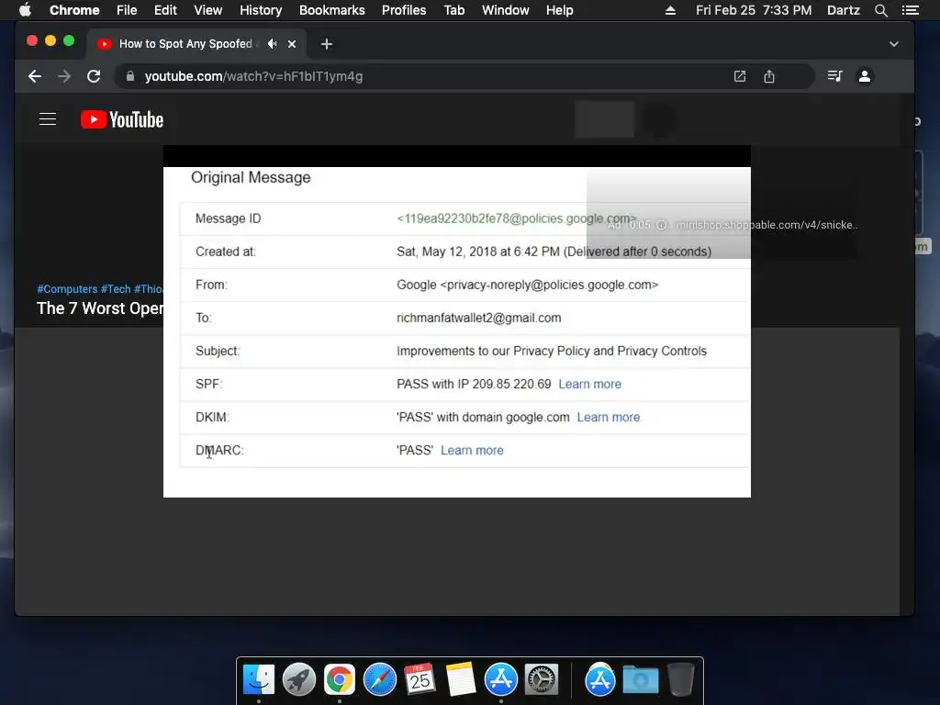Click the #Computers hashtag
Screen dimensions: 940x705
(67, 288)
